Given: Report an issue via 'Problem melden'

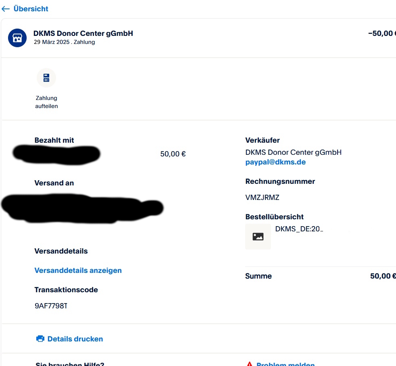Looking at the screenshot, I should click(x=286, y=364).
